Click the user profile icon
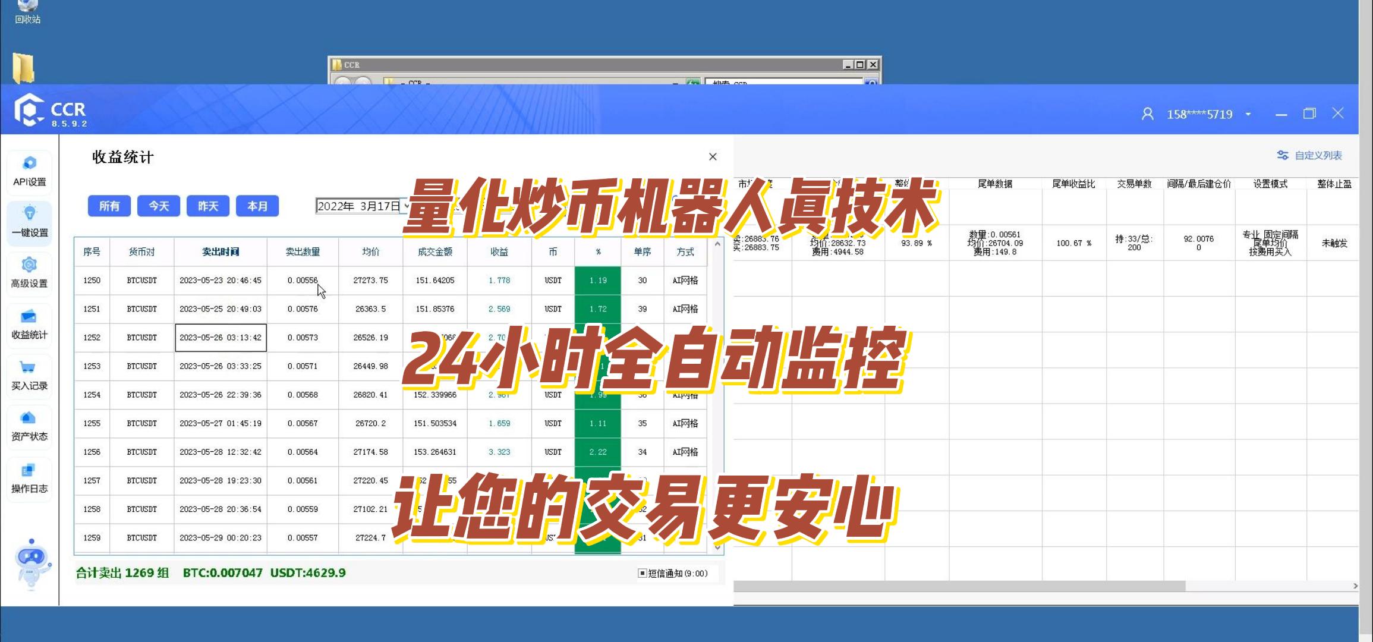Image resolution: width=1373 pixels, height=642 pixels. point(1148,114)
